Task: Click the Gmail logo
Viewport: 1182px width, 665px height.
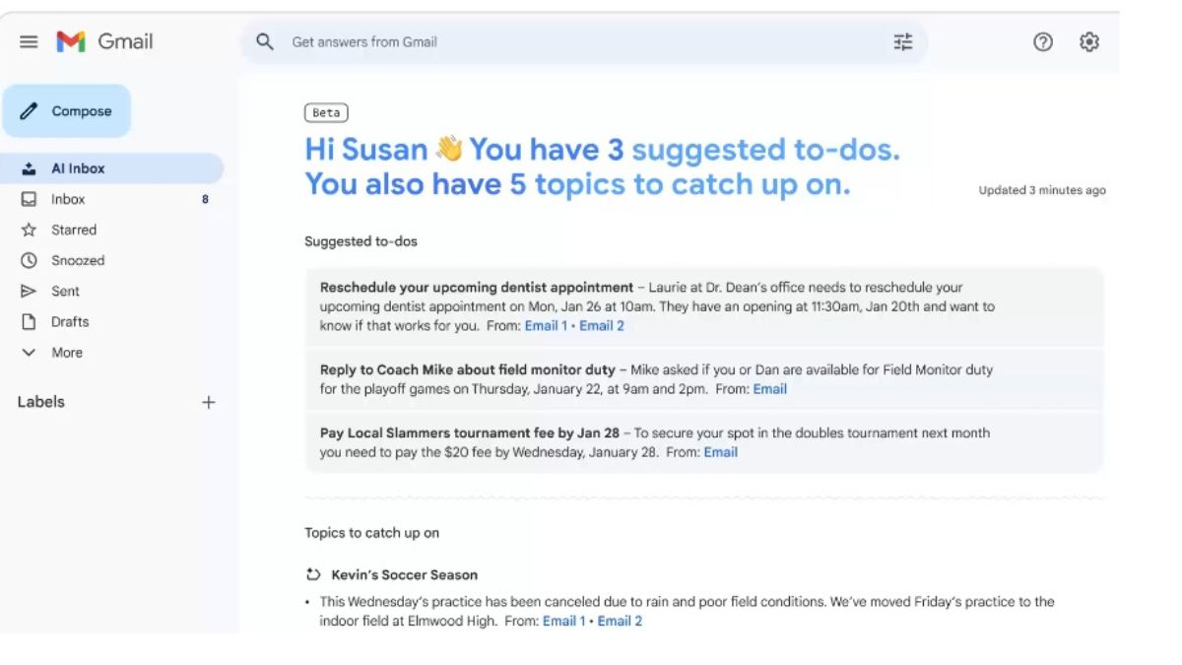Action: pyautogui.click(x=104, y=41)
